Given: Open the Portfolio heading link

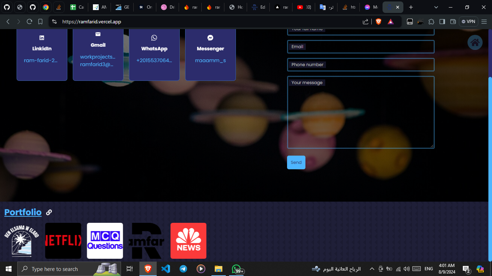Looking at the screenshot, I should tap(23, 212).
